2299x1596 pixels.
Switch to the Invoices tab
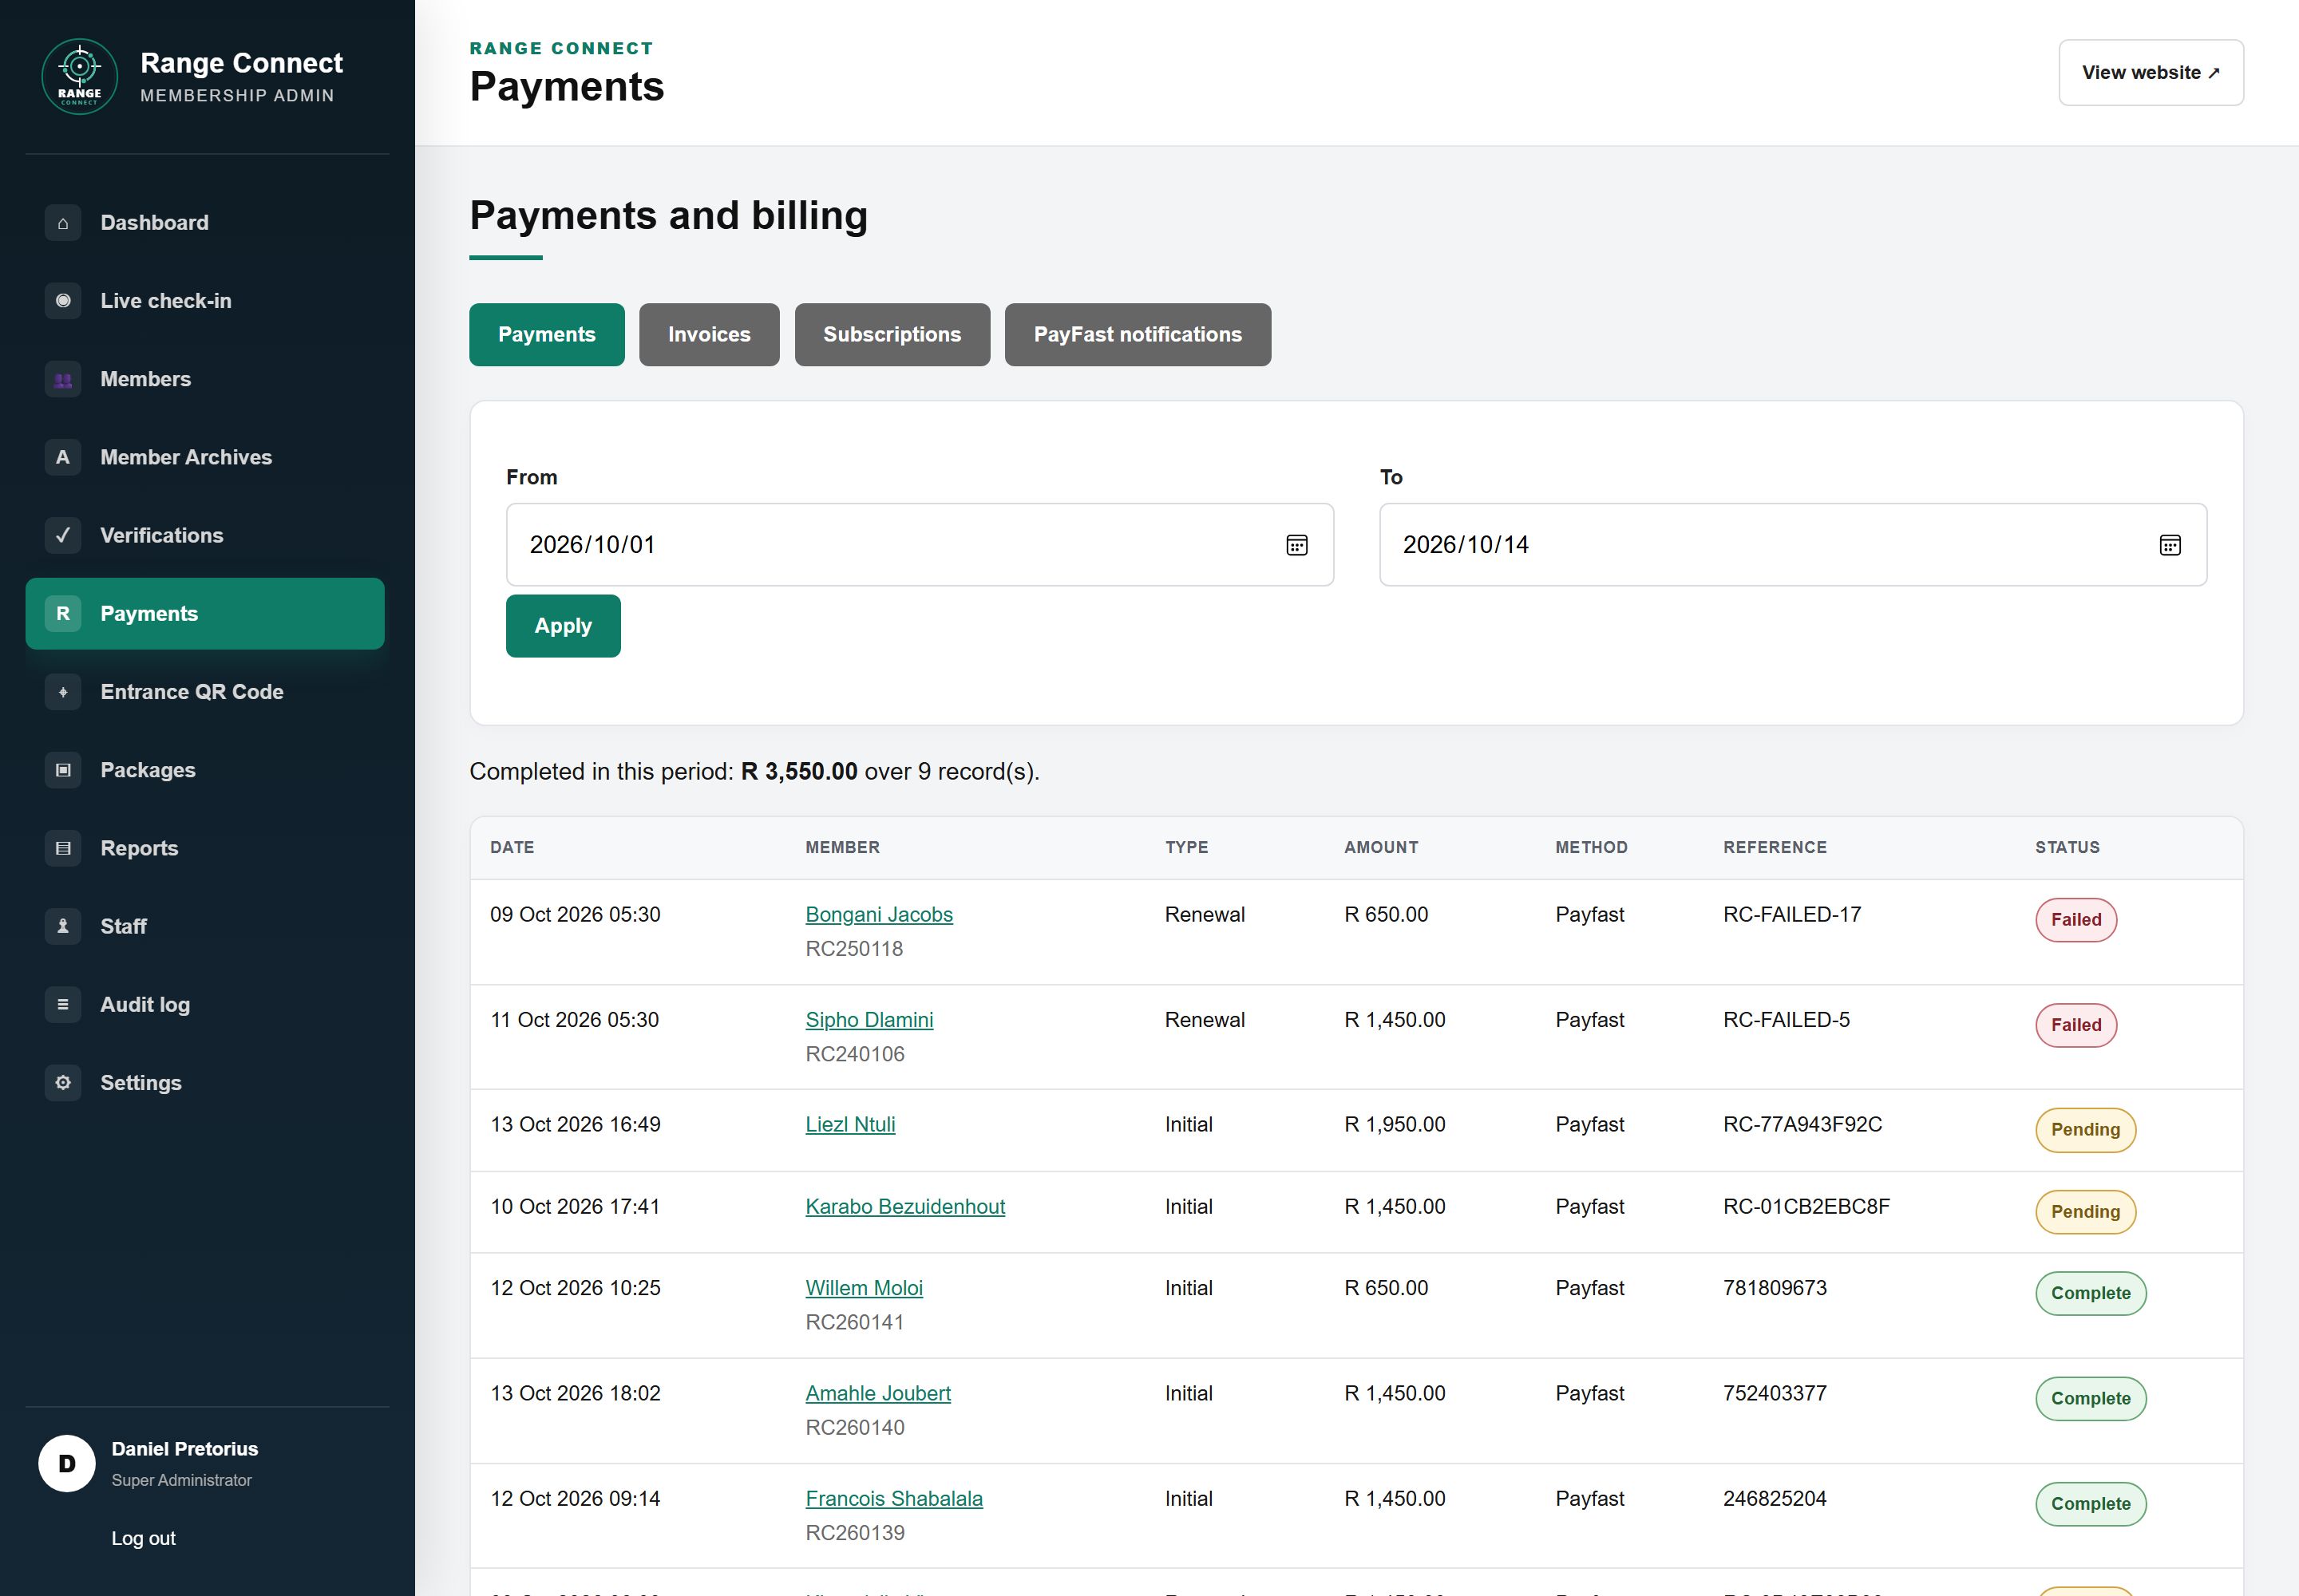click(x=710, y=335)
